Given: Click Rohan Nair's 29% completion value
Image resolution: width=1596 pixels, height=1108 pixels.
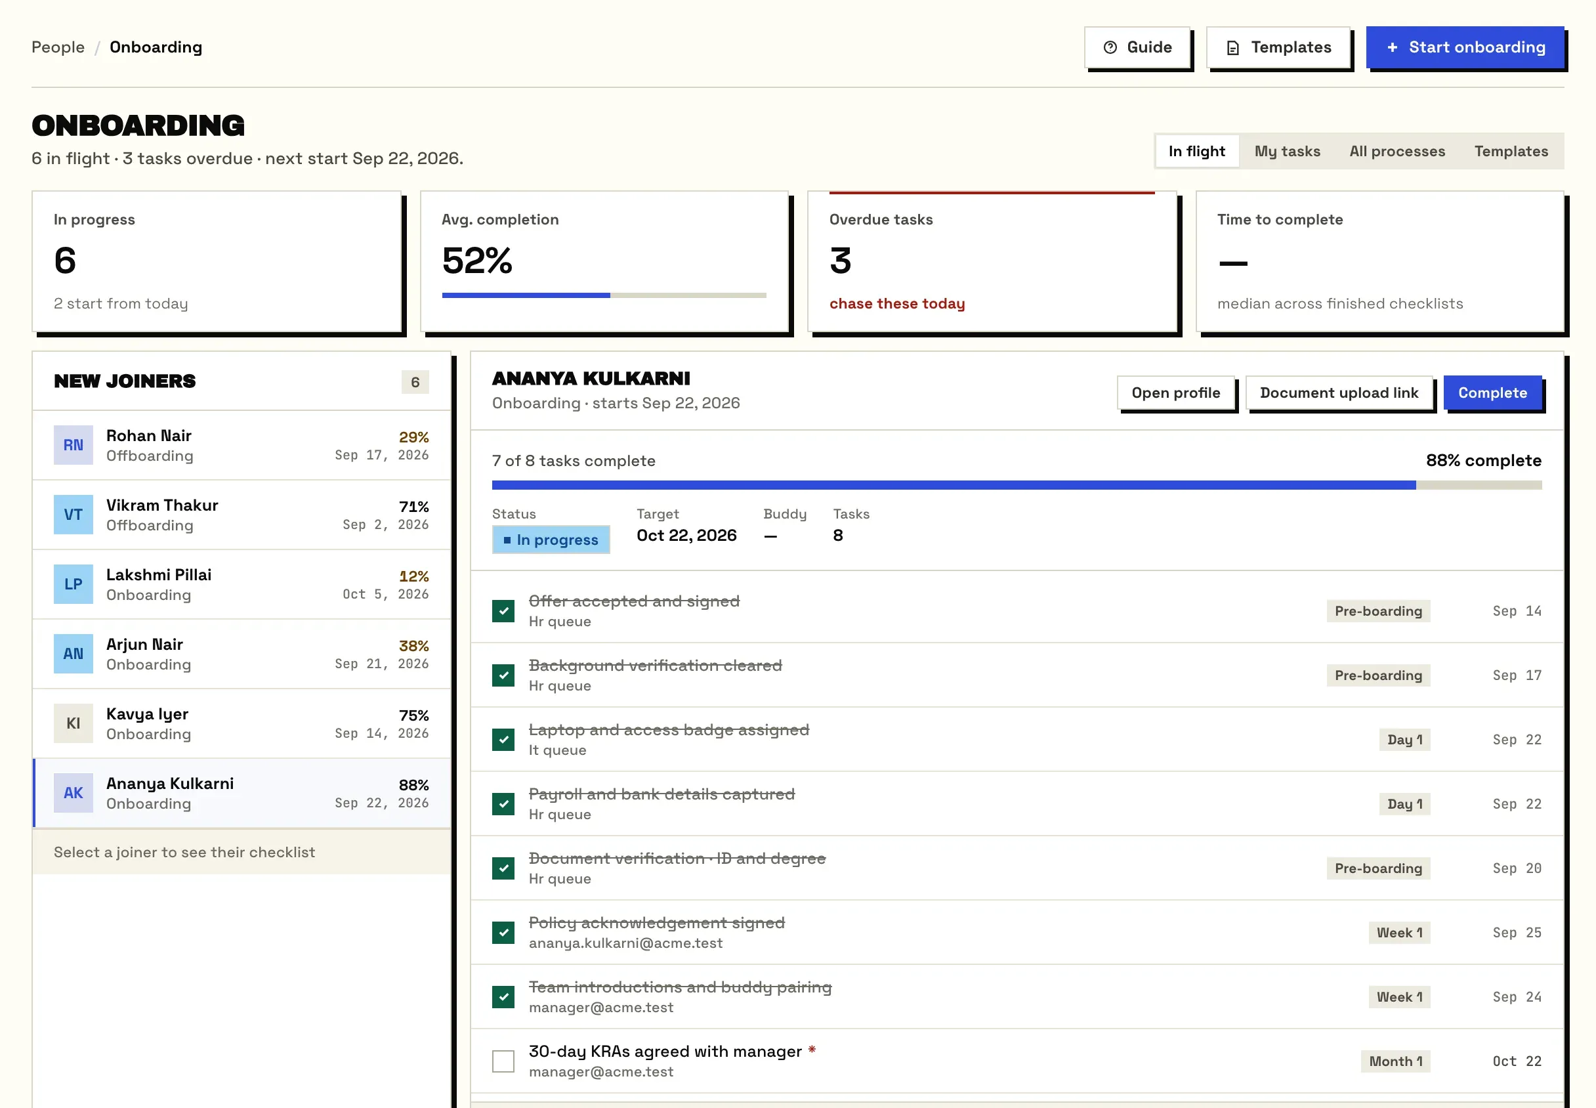Looking at the screenshot, I should pyautogui.click(x=413, y=437).
